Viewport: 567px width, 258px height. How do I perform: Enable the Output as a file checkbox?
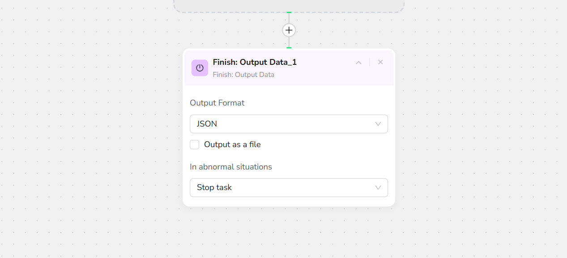(195, 144)
